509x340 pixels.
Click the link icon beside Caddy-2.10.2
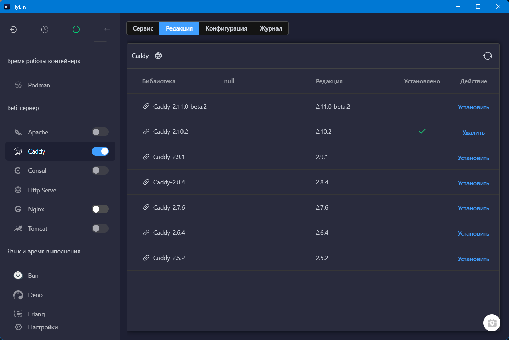[146, 132]
